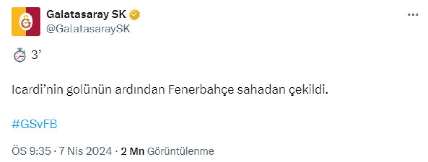Open the three-dot more options menu
The image size is (428, 162).
click(413, 15)
